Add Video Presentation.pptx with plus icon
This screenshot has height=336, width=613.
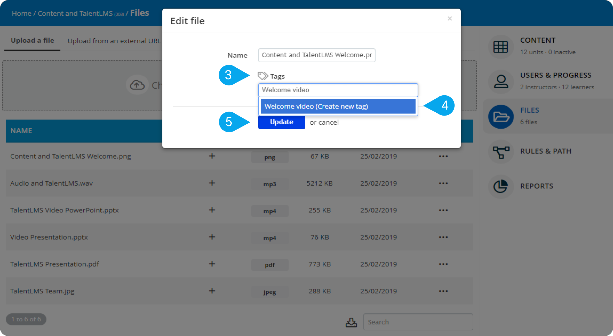(x=212, y=237)
